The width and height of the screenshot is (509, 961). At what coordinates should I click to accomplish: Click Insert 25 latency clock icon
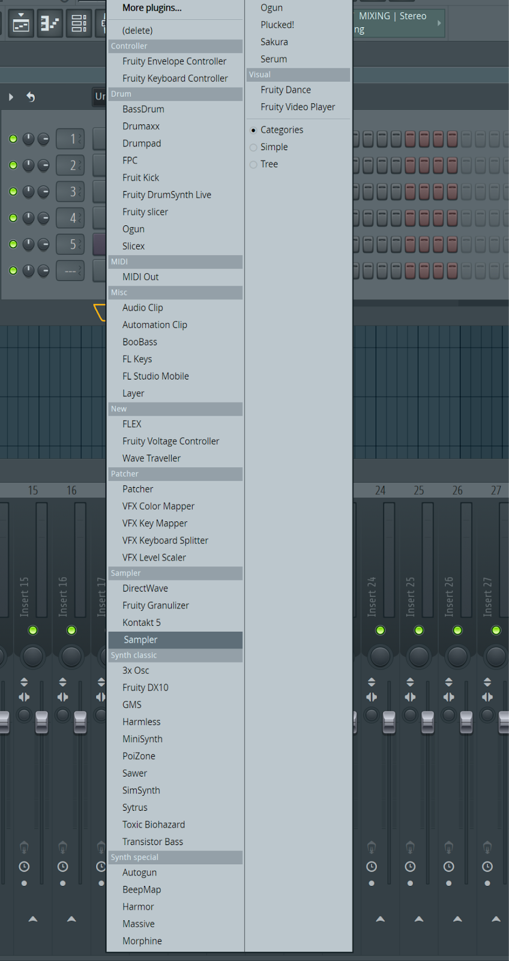(410, 867)
